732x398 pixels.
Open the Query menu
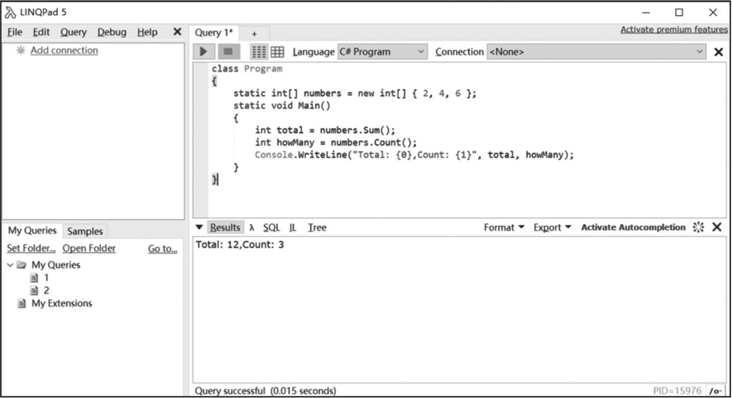(x=73, y=32)
